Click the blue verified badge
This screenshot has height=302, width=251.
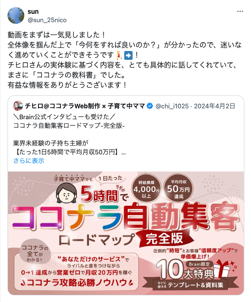150,106
